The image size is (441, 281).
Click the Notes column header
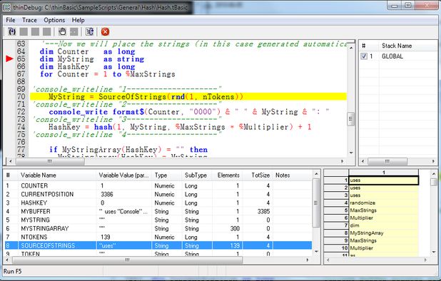tap(293, 175)
